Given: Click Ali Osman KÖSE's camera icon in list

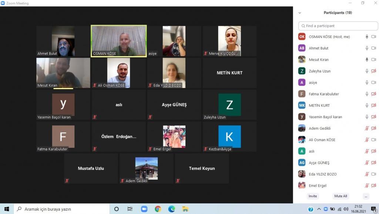Looking at the screenshot, I should pos(374,140).
